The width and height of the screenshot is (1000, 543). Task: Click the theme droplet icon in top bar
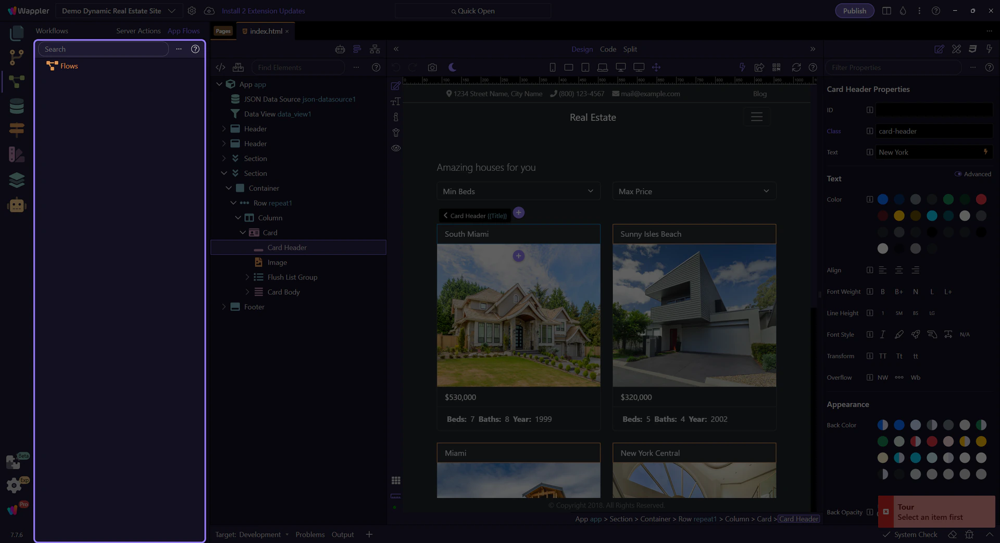(903, 11)
